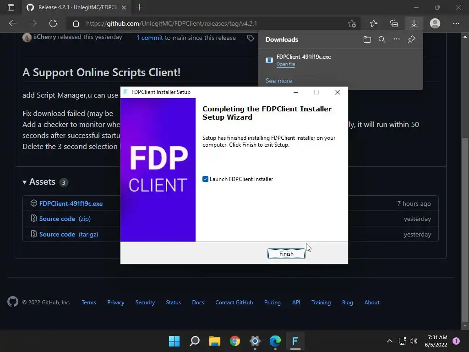469x352 pixels.
Task: Open the API footer link
Action: pyautogui.click(x=296, y=302)
